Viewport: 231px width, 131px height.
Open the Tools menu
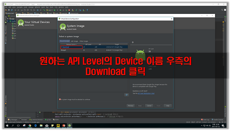tap(51, 7)
